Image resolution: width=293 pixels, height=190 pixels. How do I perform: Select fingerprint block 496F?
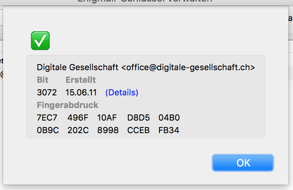78,118
